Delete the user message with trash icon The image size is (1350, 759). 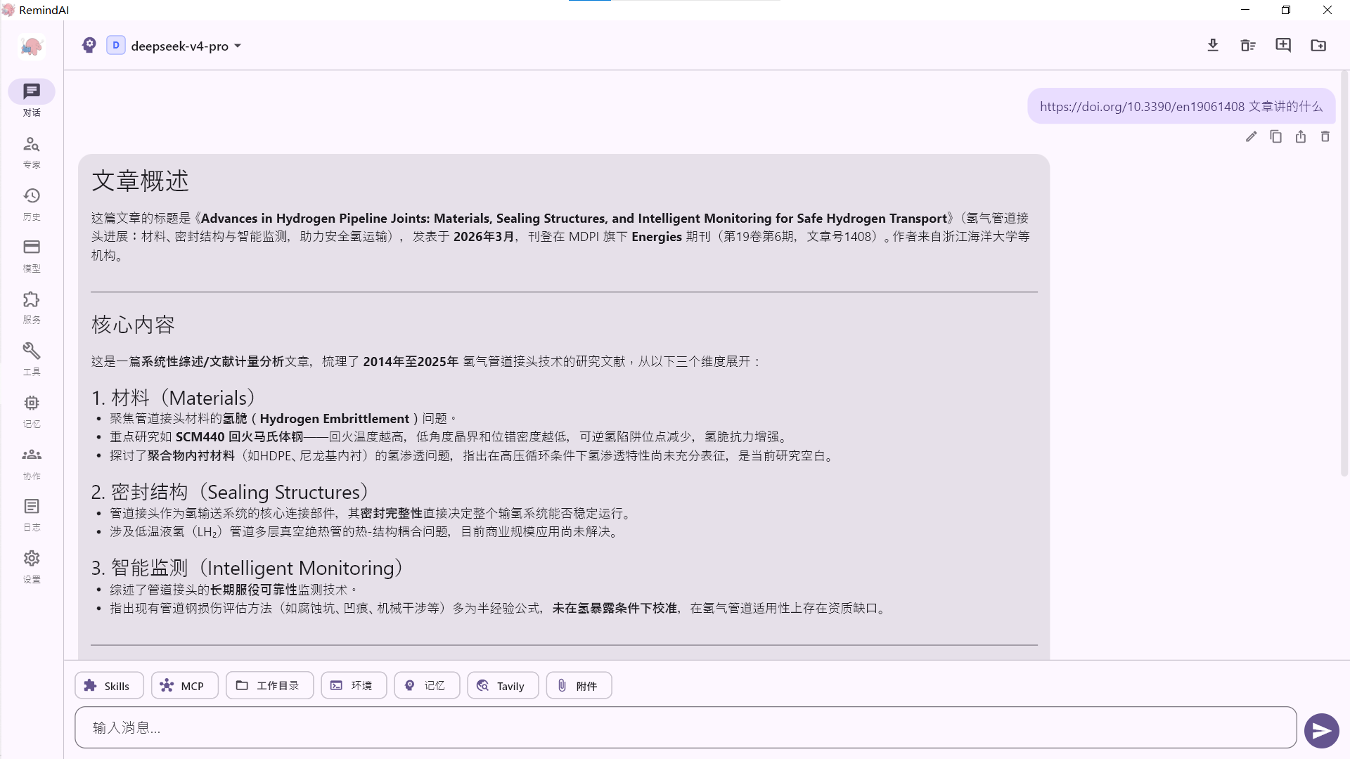[x=1325, y=136]
